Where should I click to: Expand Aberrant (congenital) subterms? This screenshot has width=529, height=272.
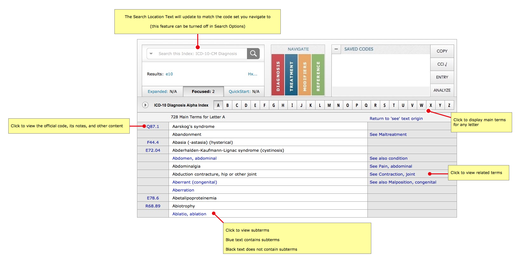tap(195, 182)
